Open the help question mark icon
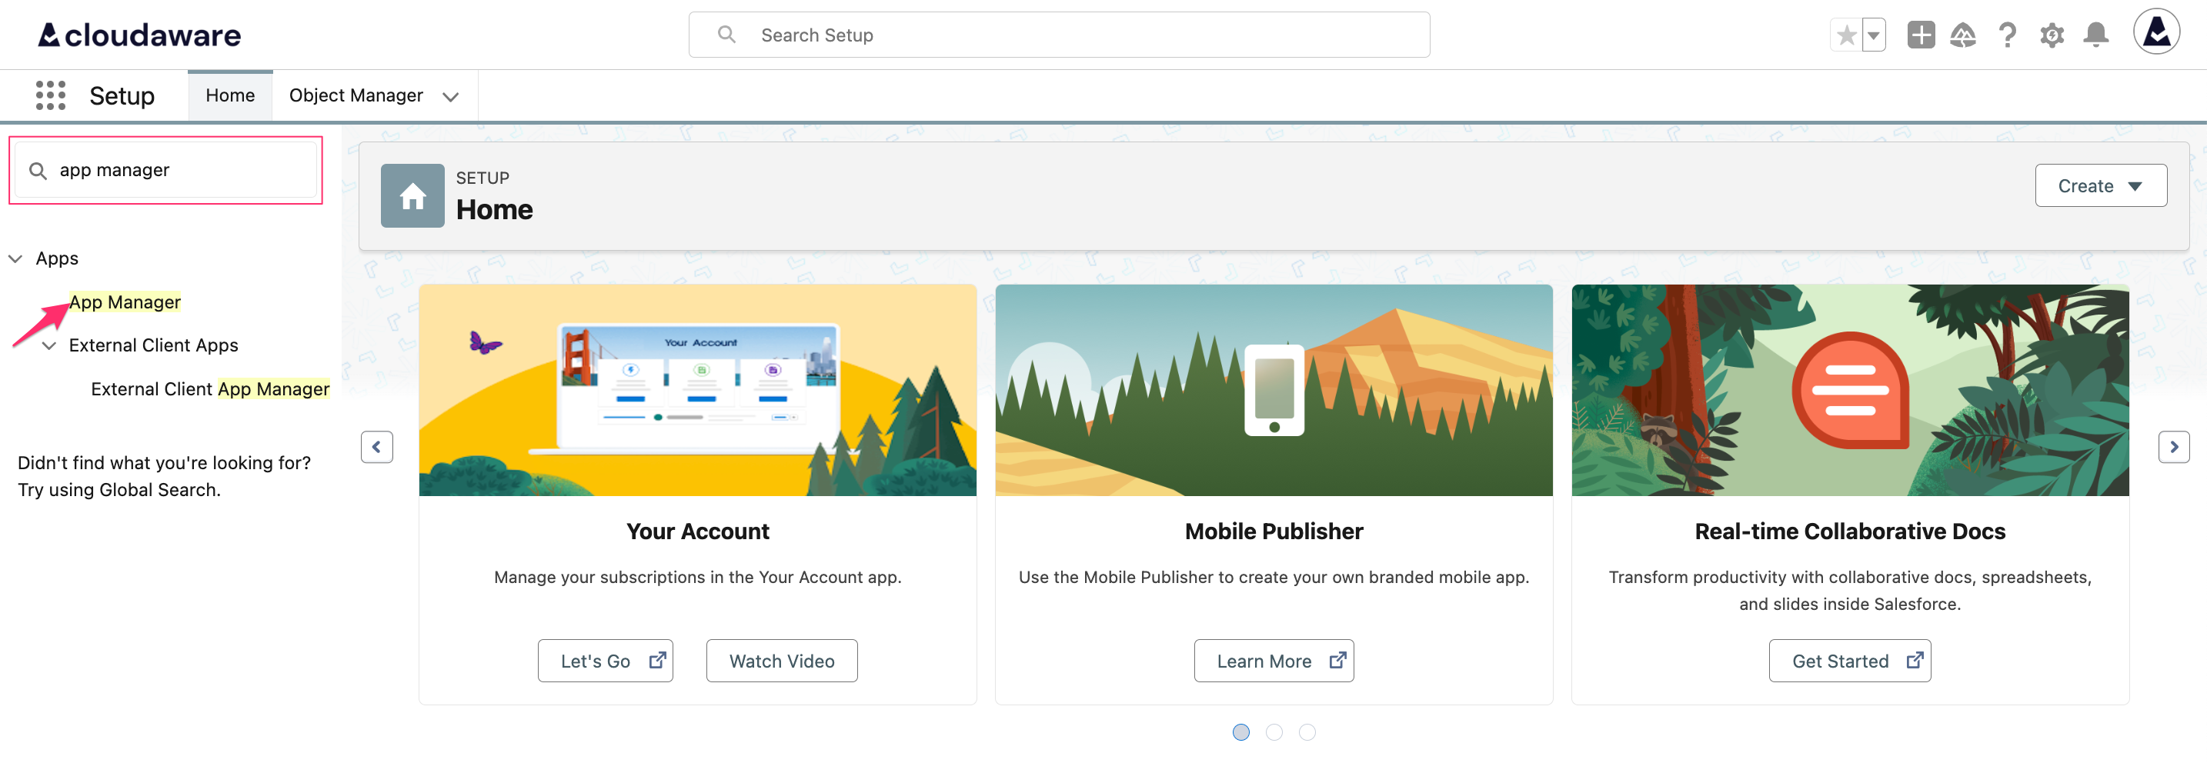The image size is (2207, 763). [x=2006, y=35]
